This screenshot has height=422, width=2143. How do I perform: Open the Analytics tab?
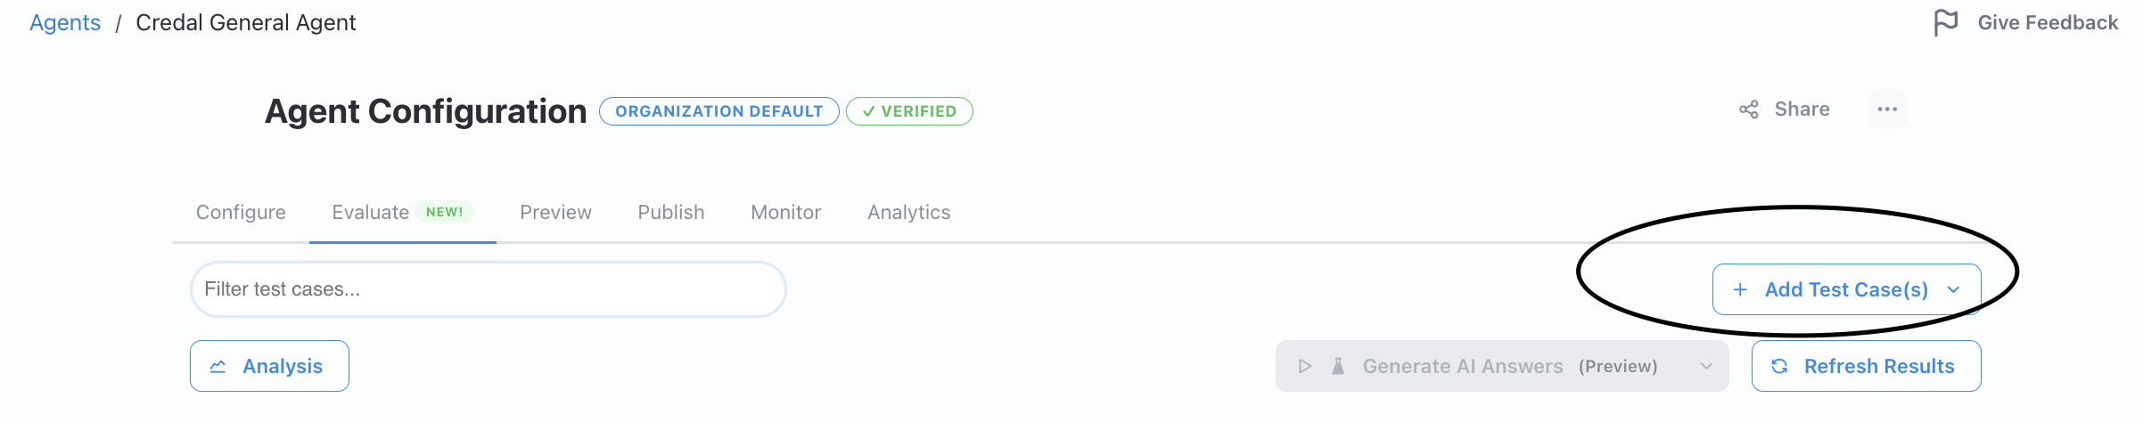point(908,213)
